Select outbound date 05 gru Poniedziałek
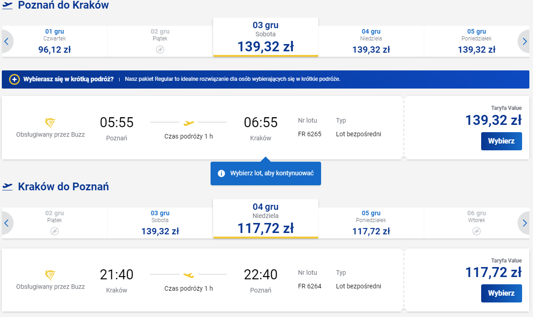The image size is (533, 317). click(477, 41)
